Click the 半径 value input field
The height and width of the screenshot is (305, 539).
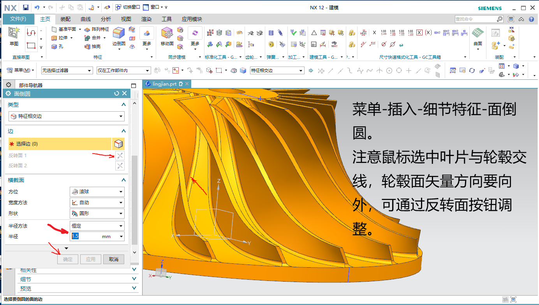tap(84, 236)
